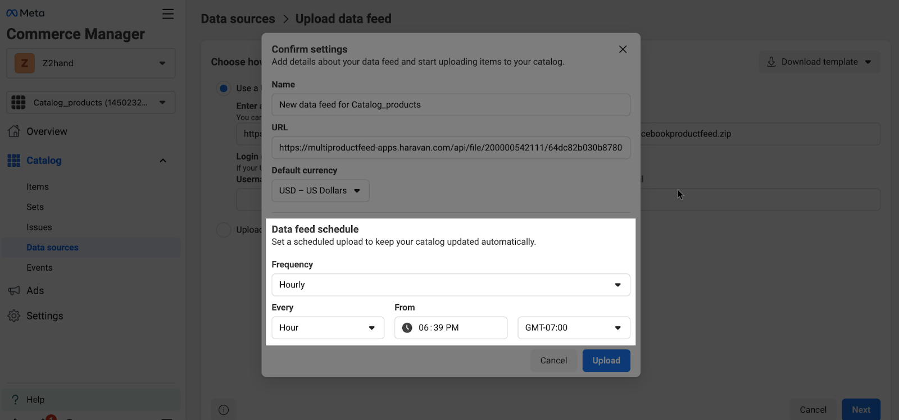Click the data feed Name input field
The height and width of the screenshot is (420, 899).
[x=450, y=105]
